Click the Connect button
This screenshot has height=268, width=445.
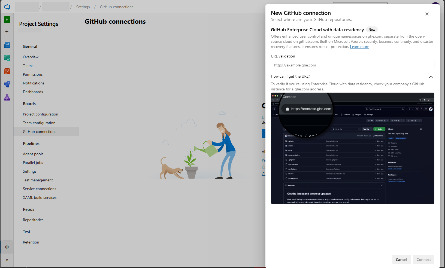[x=423, y=260]
